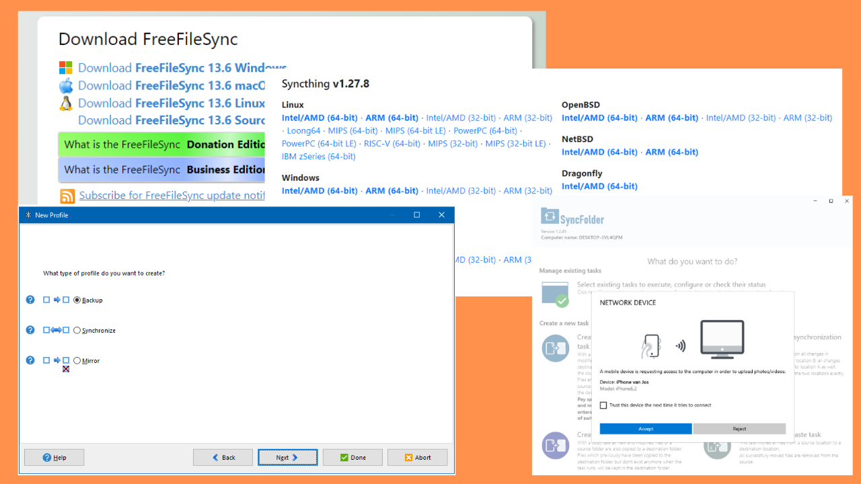Click the phone-in-hand icon in Network Device dialog

pos(650,346)
